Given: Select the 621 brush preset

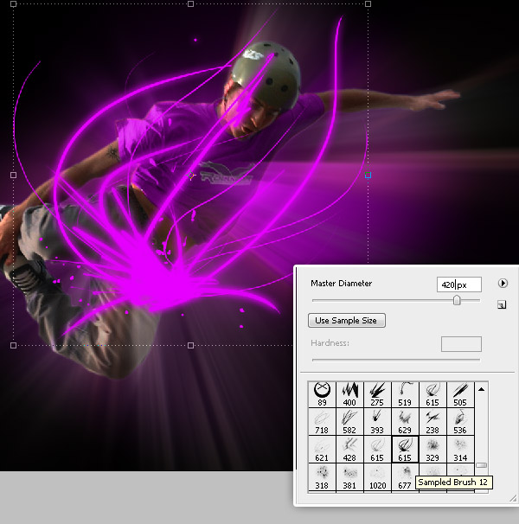Looking at the screenshot, I should point(322,450).
